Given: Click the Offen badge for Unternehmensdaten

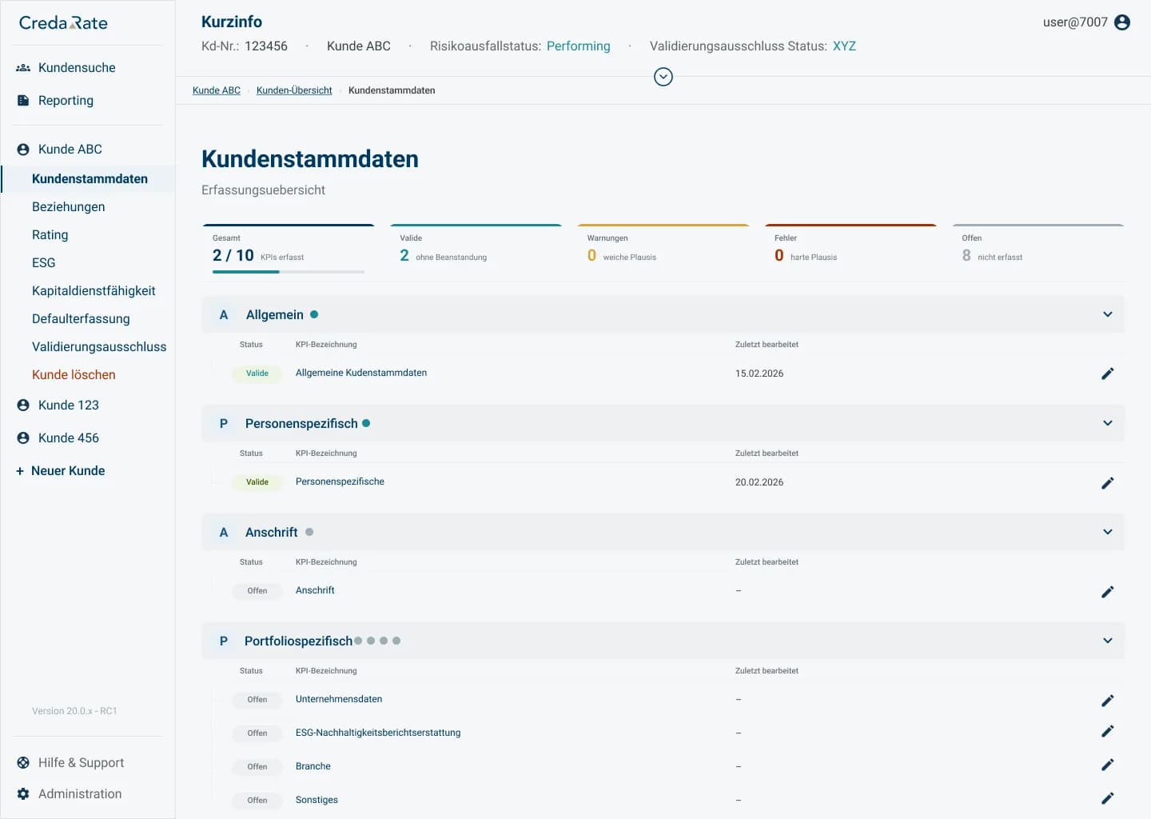Looking at the screenshot, I should click(x=257, y=700).
